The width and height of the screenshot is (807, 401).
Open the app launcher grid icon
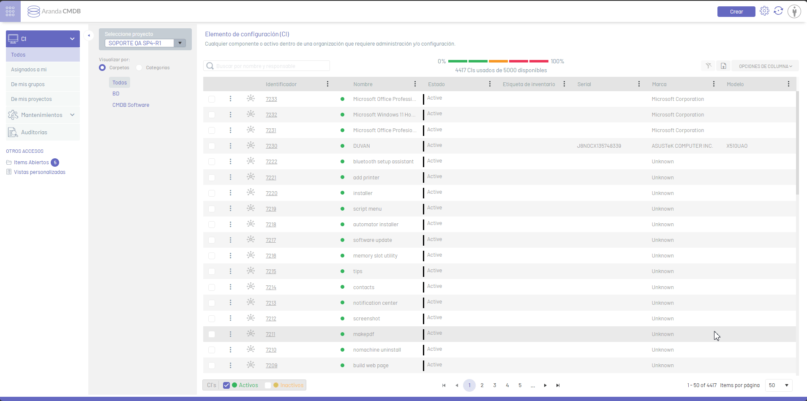[10, 11]
